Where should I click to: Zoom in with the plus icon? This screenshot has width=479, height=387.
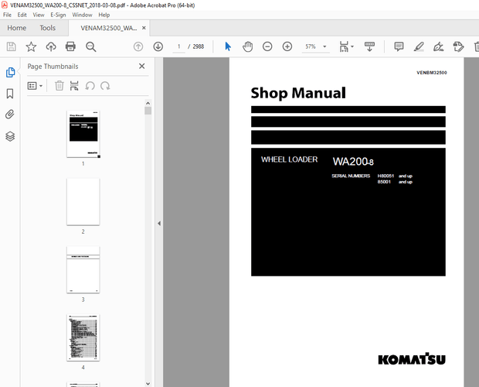point(287,46)
